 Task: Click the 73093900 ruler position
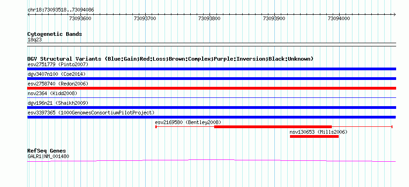pyautogui.click(x=274, y=18)
